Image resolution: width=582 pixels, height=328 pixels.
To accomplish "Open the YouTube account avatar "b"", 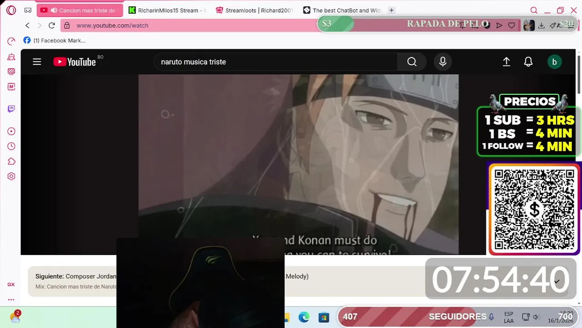I will [554, 62].
